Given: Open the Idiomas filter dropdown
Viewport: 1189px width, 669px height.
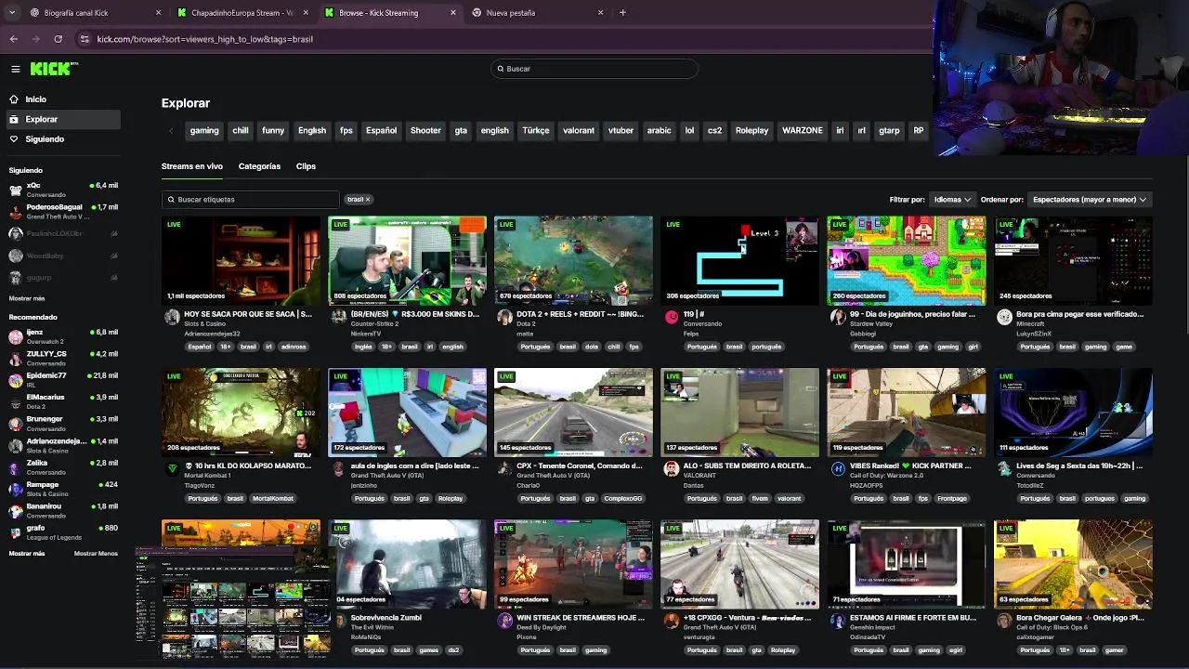Looking at the screenshot, I should 952,200.
